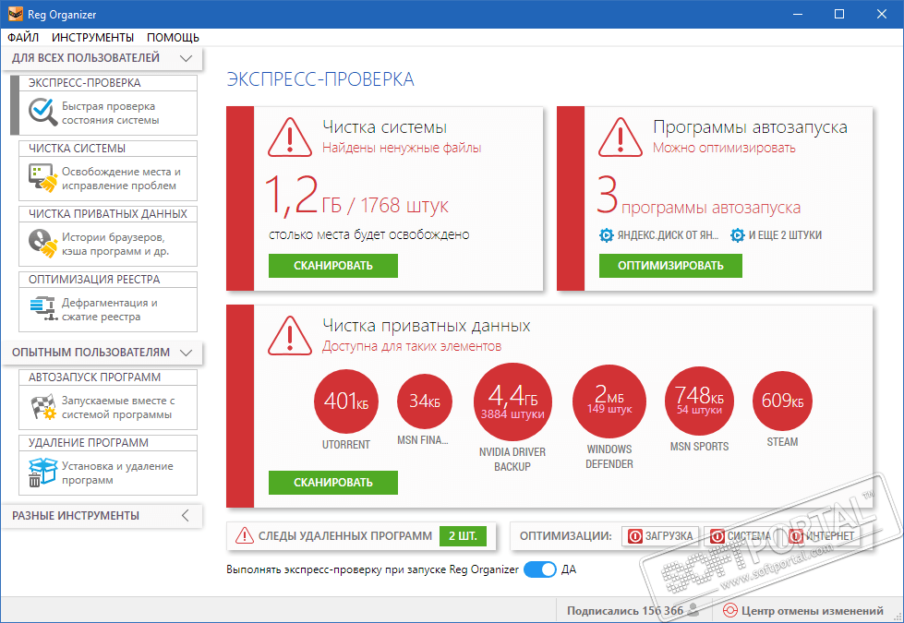Click warning triangle in Программы автозапуска card
904x623 pixels.
click(621, 138)
